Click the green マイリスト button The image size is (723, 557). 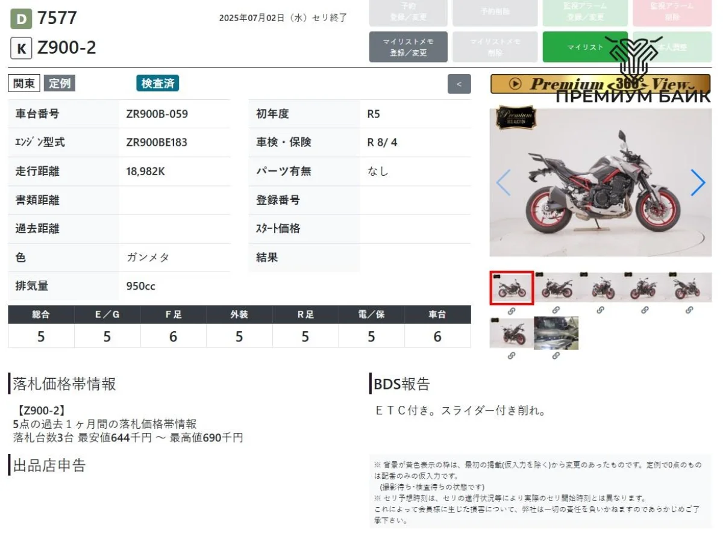coord(584,47)
